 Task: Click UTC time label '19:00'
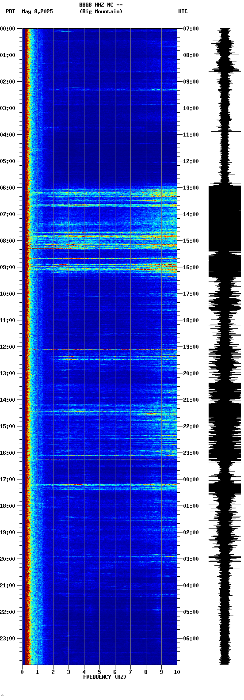coord(191,347)
